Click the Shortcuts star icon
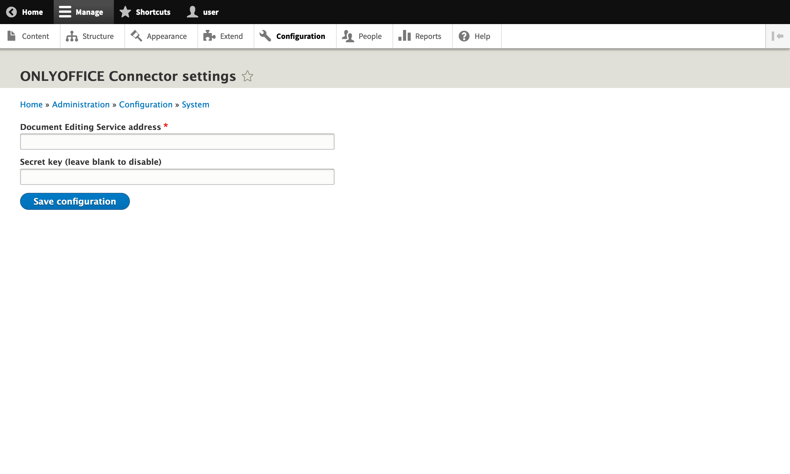Screen dimensions: 790x474 pos(125,11)
